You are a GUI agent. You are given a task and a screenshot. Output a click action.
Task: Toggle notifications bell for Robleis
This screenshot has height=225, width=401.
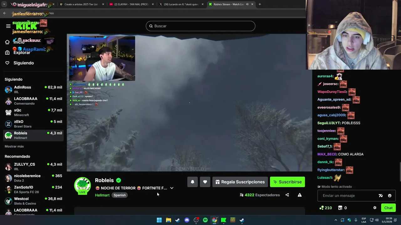point(193,182)
